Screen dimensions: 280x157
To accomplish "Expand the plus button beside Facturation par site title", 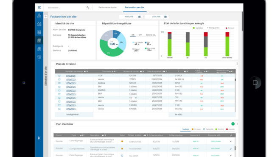I will pyautogui.click(x=46, y=17).
